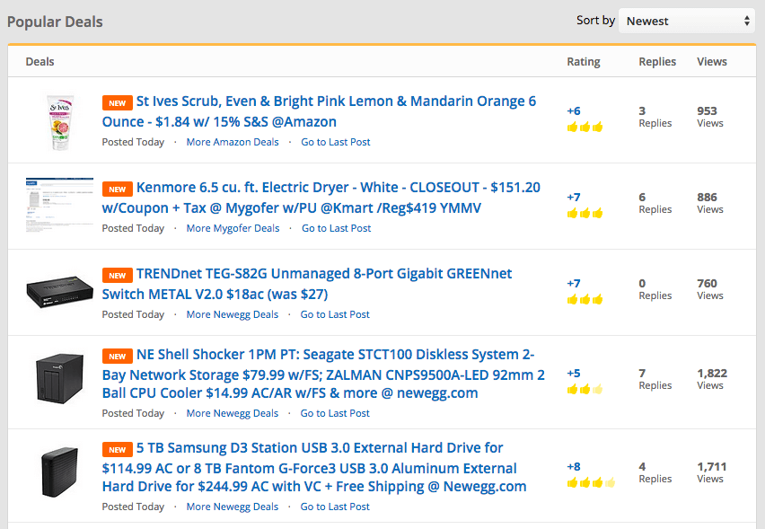Open the NE Shell Shocker Seagate deal title

click(323, 374)
